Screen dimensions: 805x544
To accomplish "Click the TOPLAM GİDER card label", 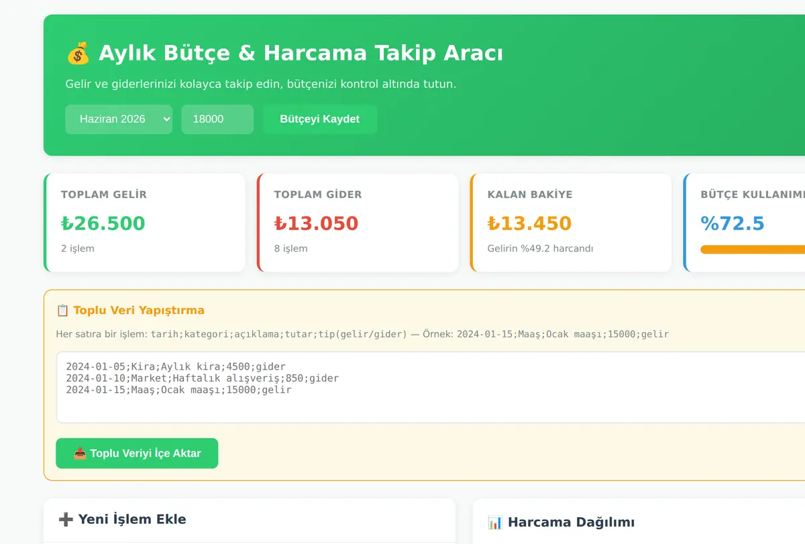I will (318, 195).
